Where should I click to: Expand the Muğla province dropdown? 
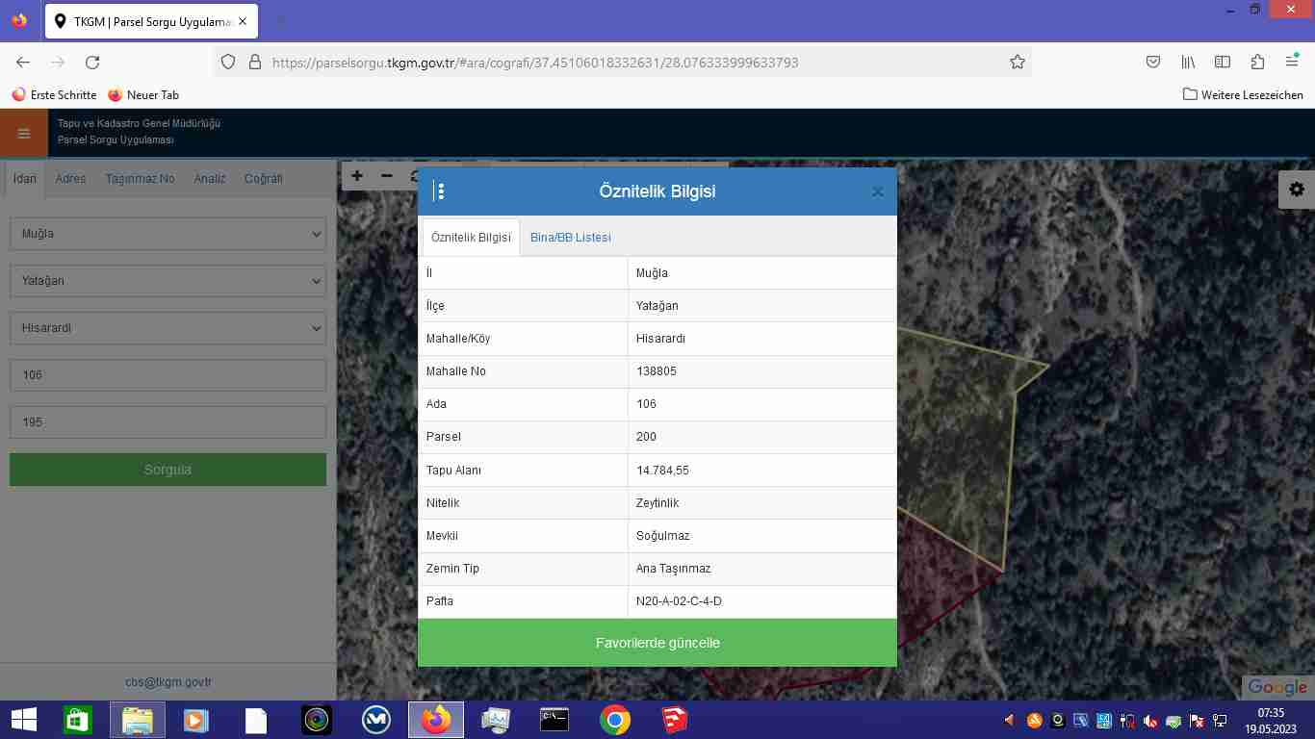[x=168, y=234]
